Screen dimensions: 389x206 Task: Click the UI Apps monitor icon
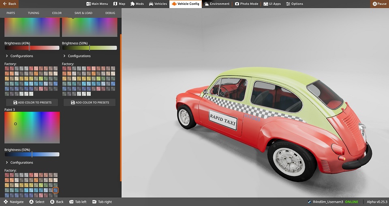(x=266, y=4)
